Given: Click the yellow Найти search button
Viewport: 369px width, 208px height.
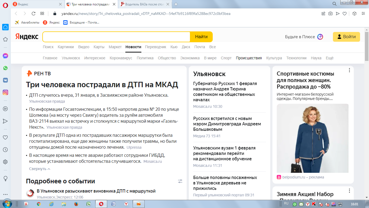Looking at the screenshot, I should click(201, 37).
